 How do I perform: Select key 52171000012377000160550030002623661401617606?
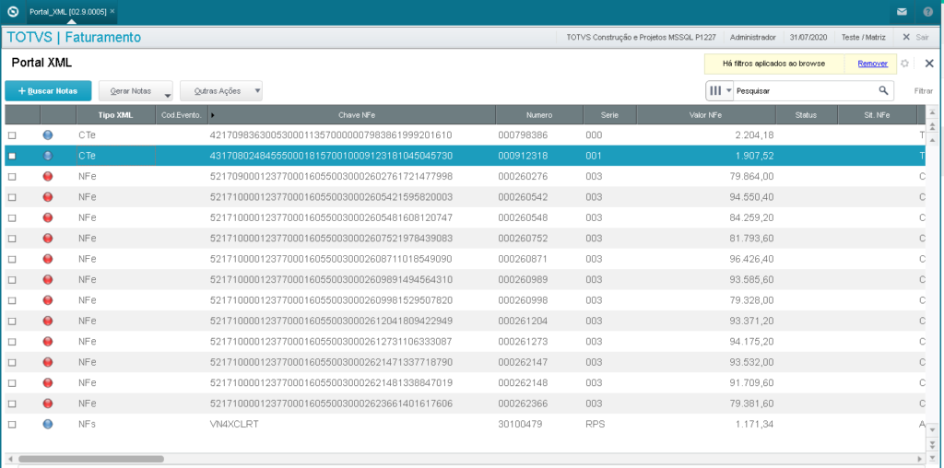[331, 403]
